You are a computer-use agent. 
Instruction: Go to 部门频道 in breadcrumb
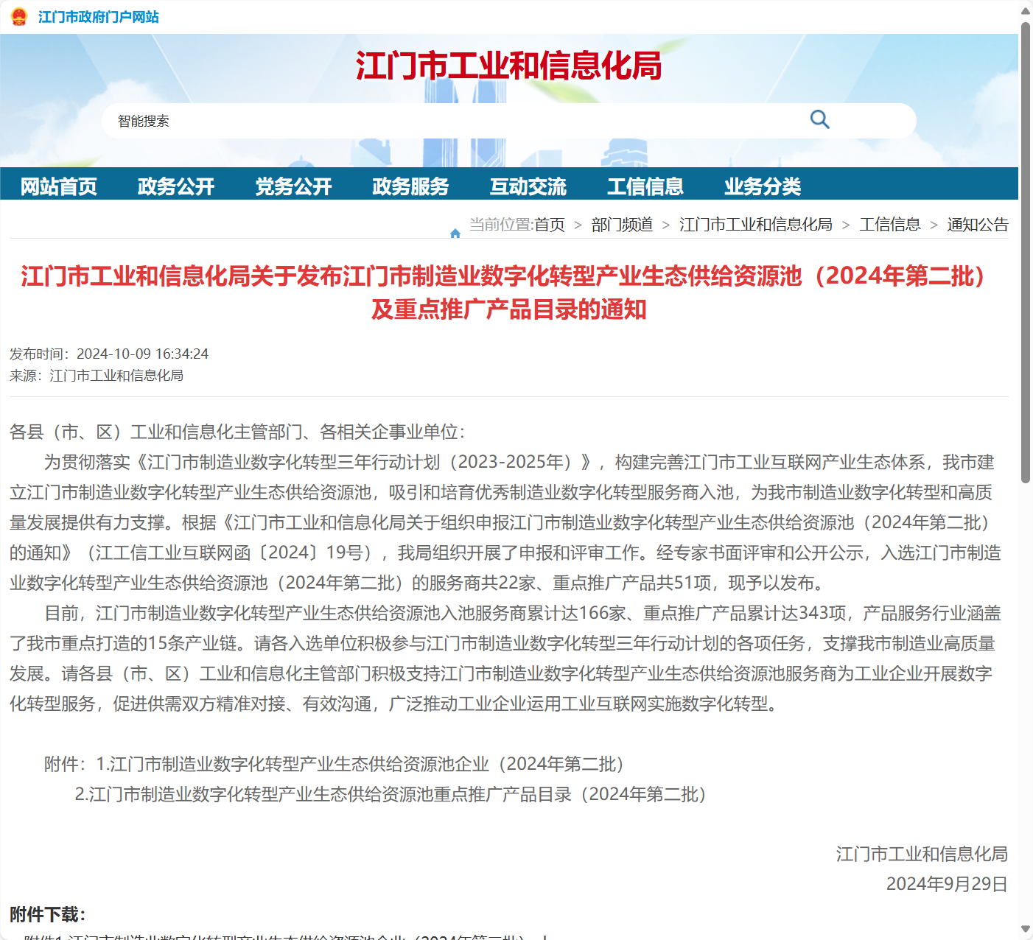click(622, 225)
